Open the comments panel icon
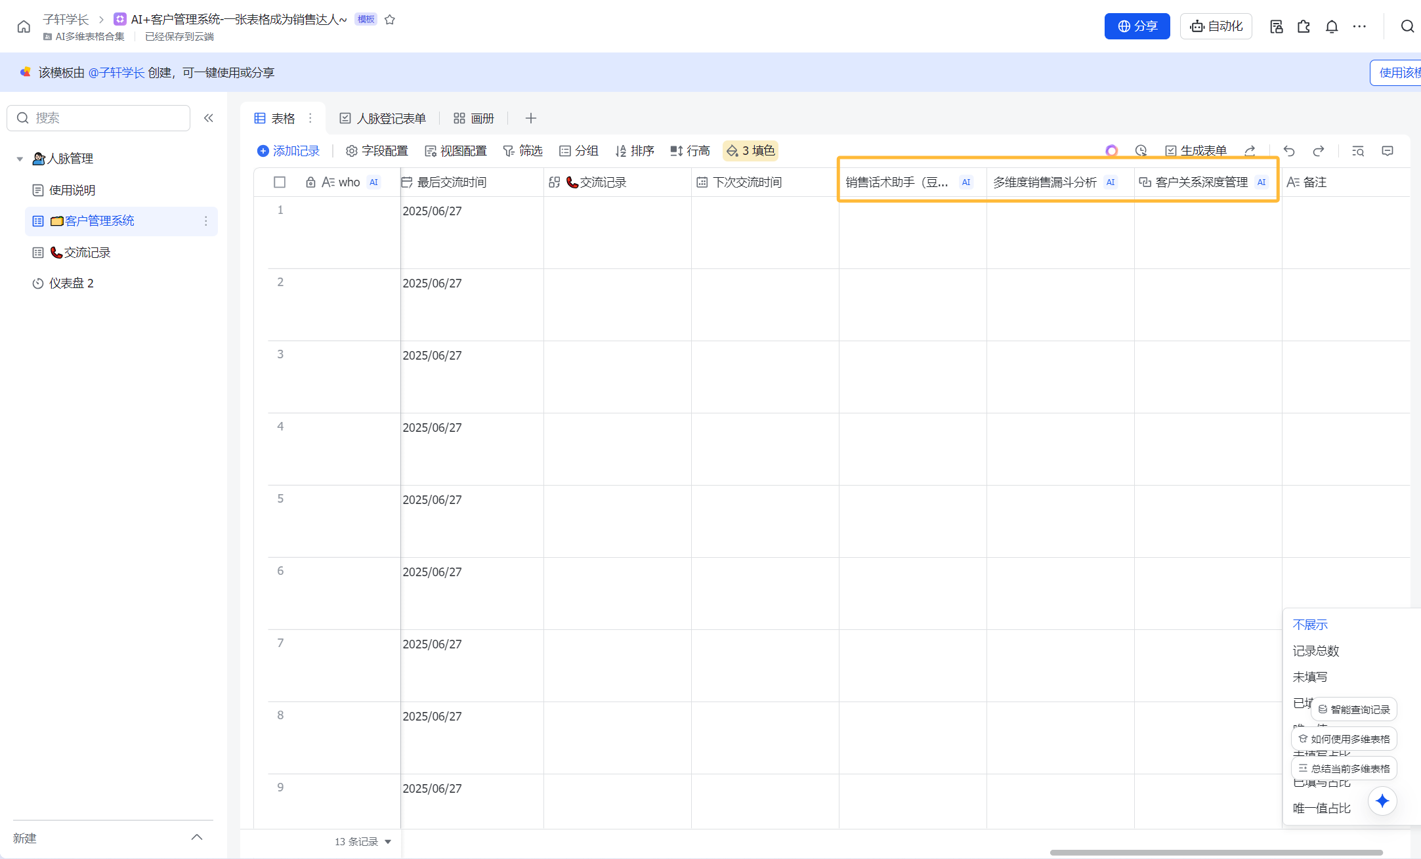Screen dimensions: 1421x859 pyautogui.click(x=1388, y=151)
